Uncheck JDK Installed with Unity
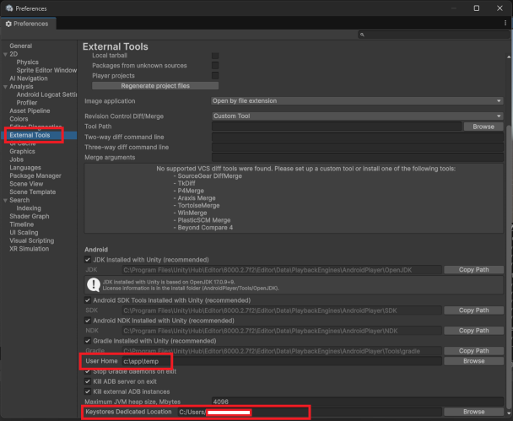 (x=89, y=260)
